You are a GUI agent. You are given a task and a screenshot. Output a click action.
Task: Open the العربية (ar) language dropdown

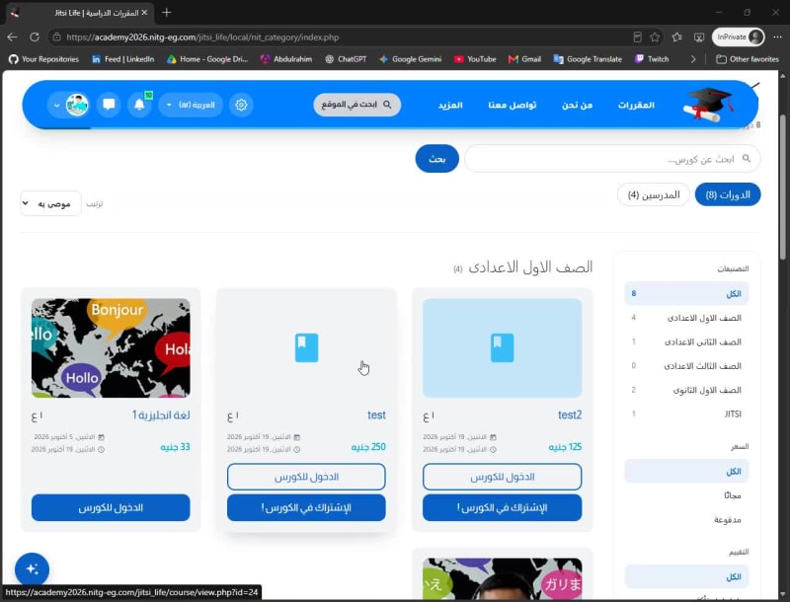coord(191,105)
